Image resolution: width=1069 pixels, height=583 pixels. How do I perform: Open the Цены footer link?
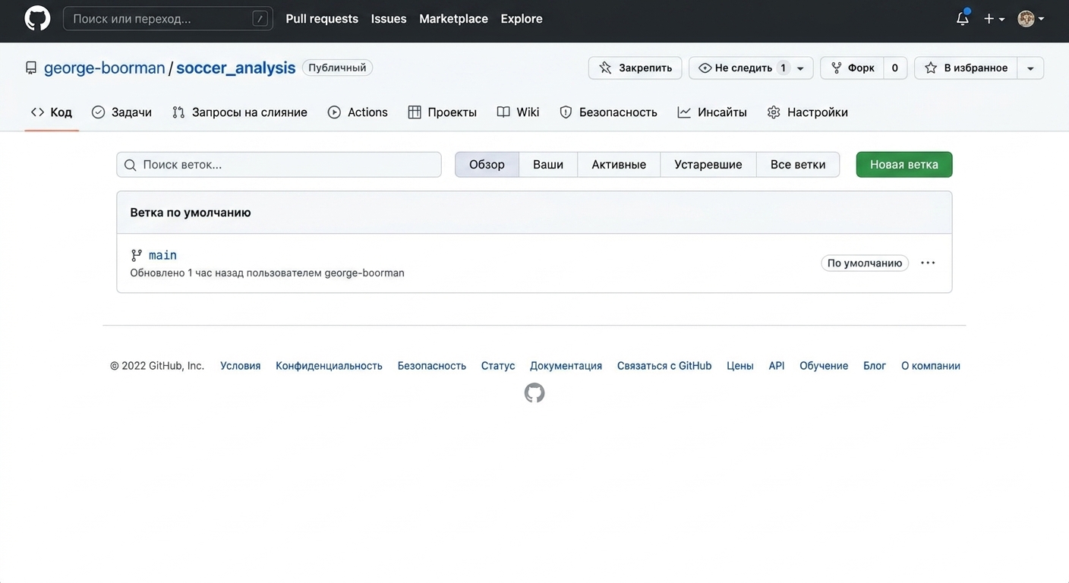(x=740, y=366)
